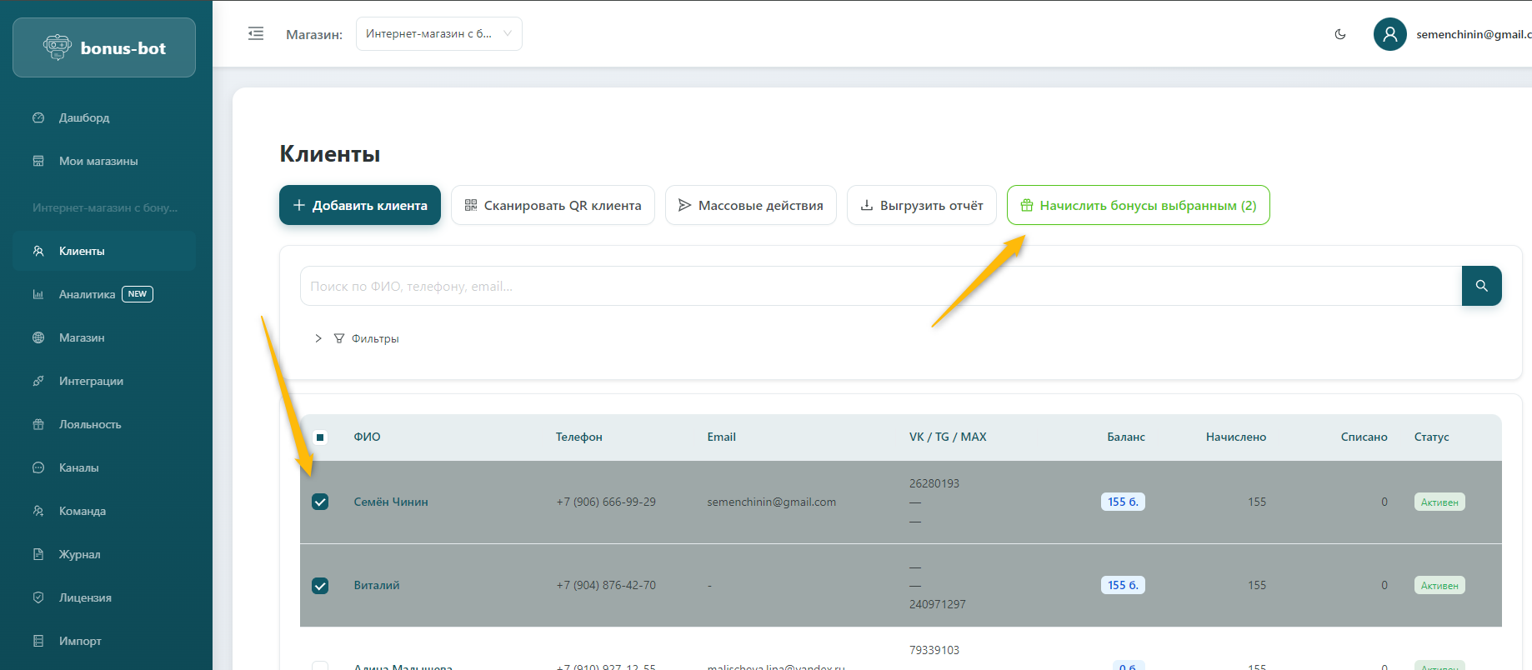This screenshot has height=670, width=1532.
Task: Click the magnifier search button
Action: (x=1481, y=286)
